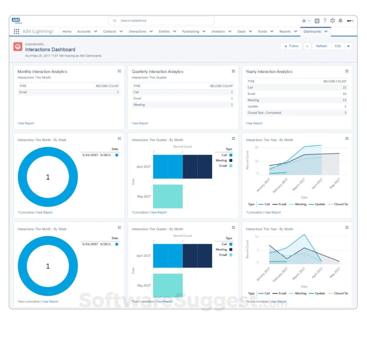Expand the Yearly Interaction Analytics widget
367x338 pixels.
(347, 71)
